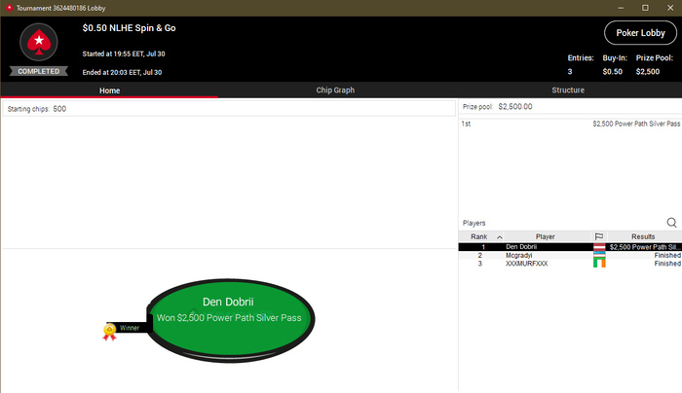Close the tournament lobby window
This screenshot has height=393, width=682.
pos(670,8)
